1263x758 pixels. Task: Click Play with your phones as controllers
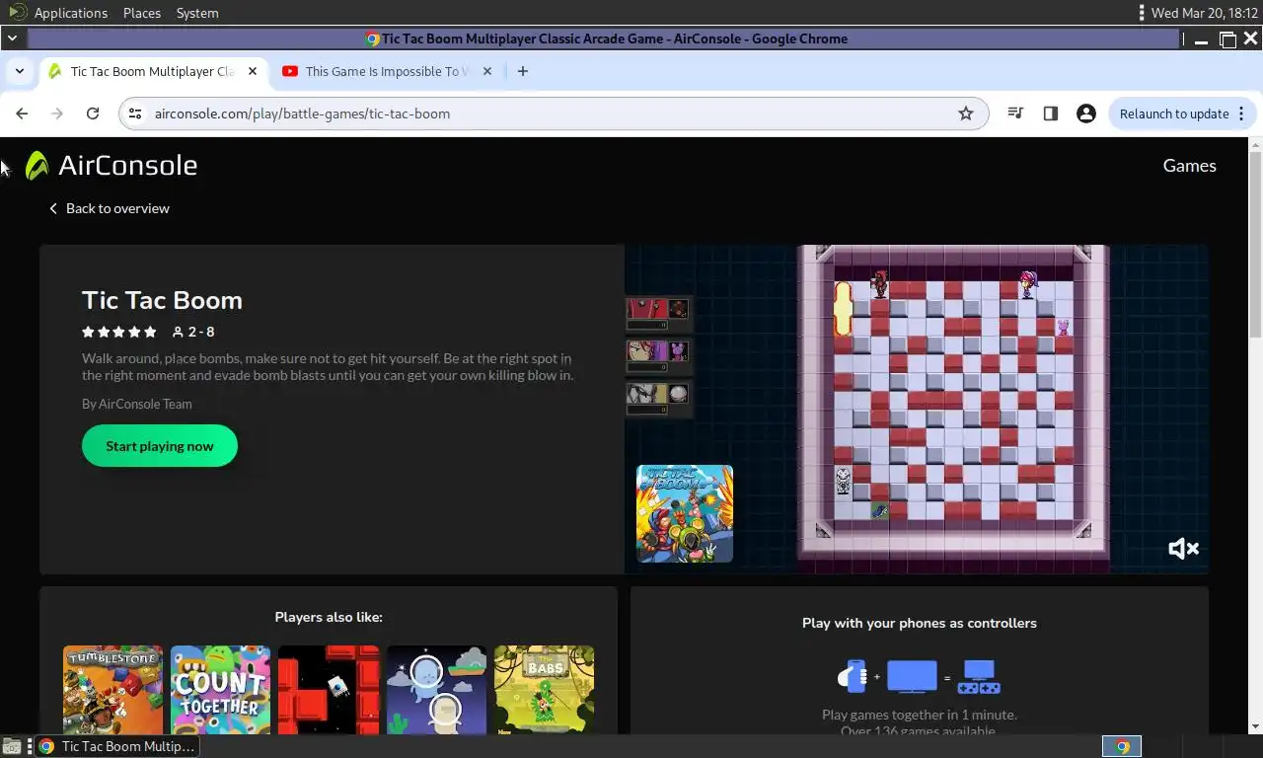920,623
